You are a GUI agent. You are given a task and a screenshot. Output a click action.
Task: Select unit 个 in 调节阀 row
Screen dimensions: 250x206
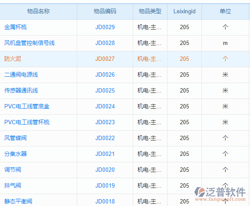pyautogui.click(x=225, y=170)
